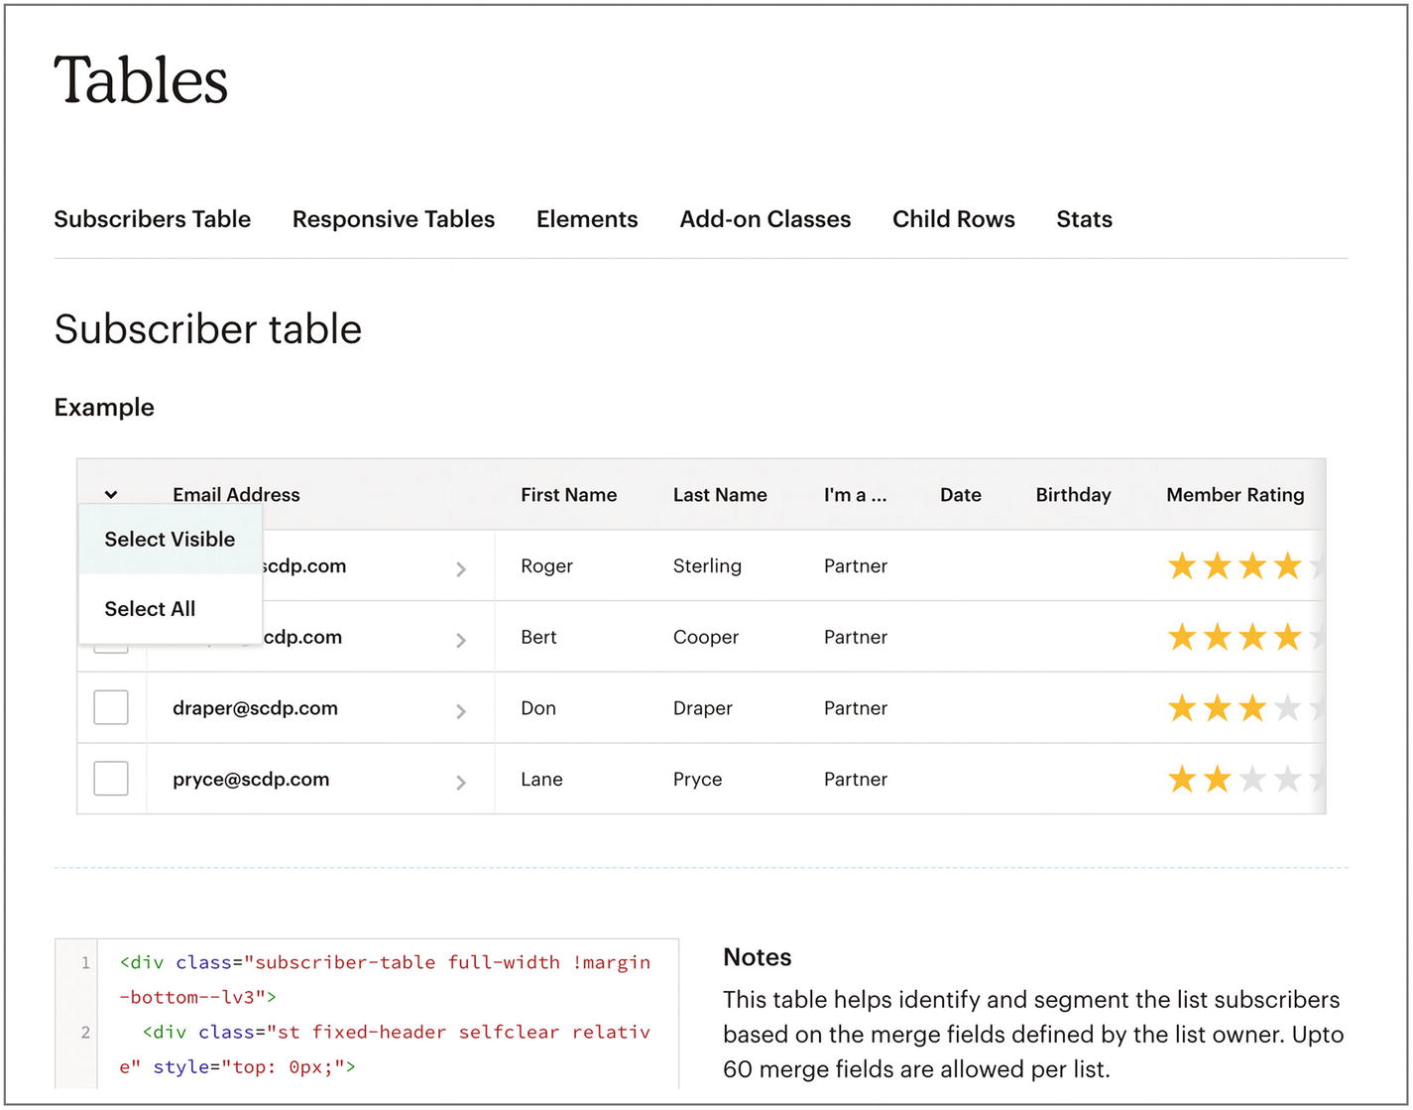1413x1110 pixels.
Task: Click the first name Roger
Action: pos(546,566)
